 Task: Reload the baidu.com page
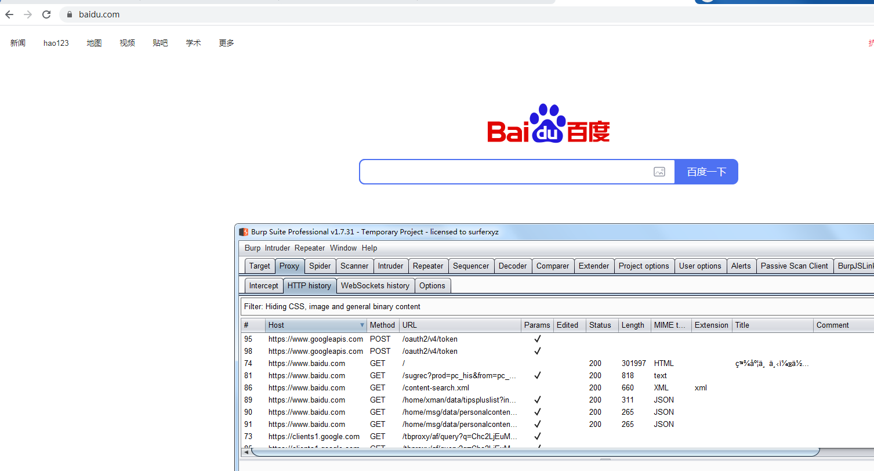click(x=46, y=15)
